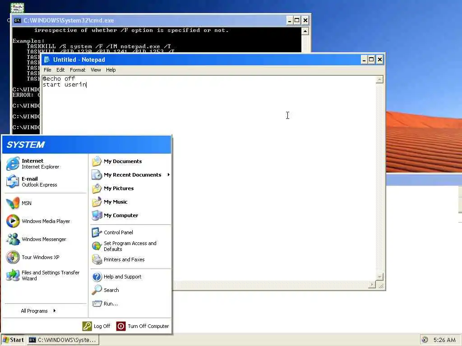Open the Run... dialog icon
The width and height of the screenshot is (462, 346).
click(97, 304)
